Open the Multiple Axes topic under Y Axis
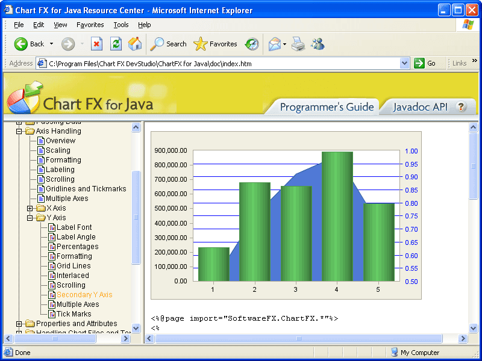 [78, 304]
